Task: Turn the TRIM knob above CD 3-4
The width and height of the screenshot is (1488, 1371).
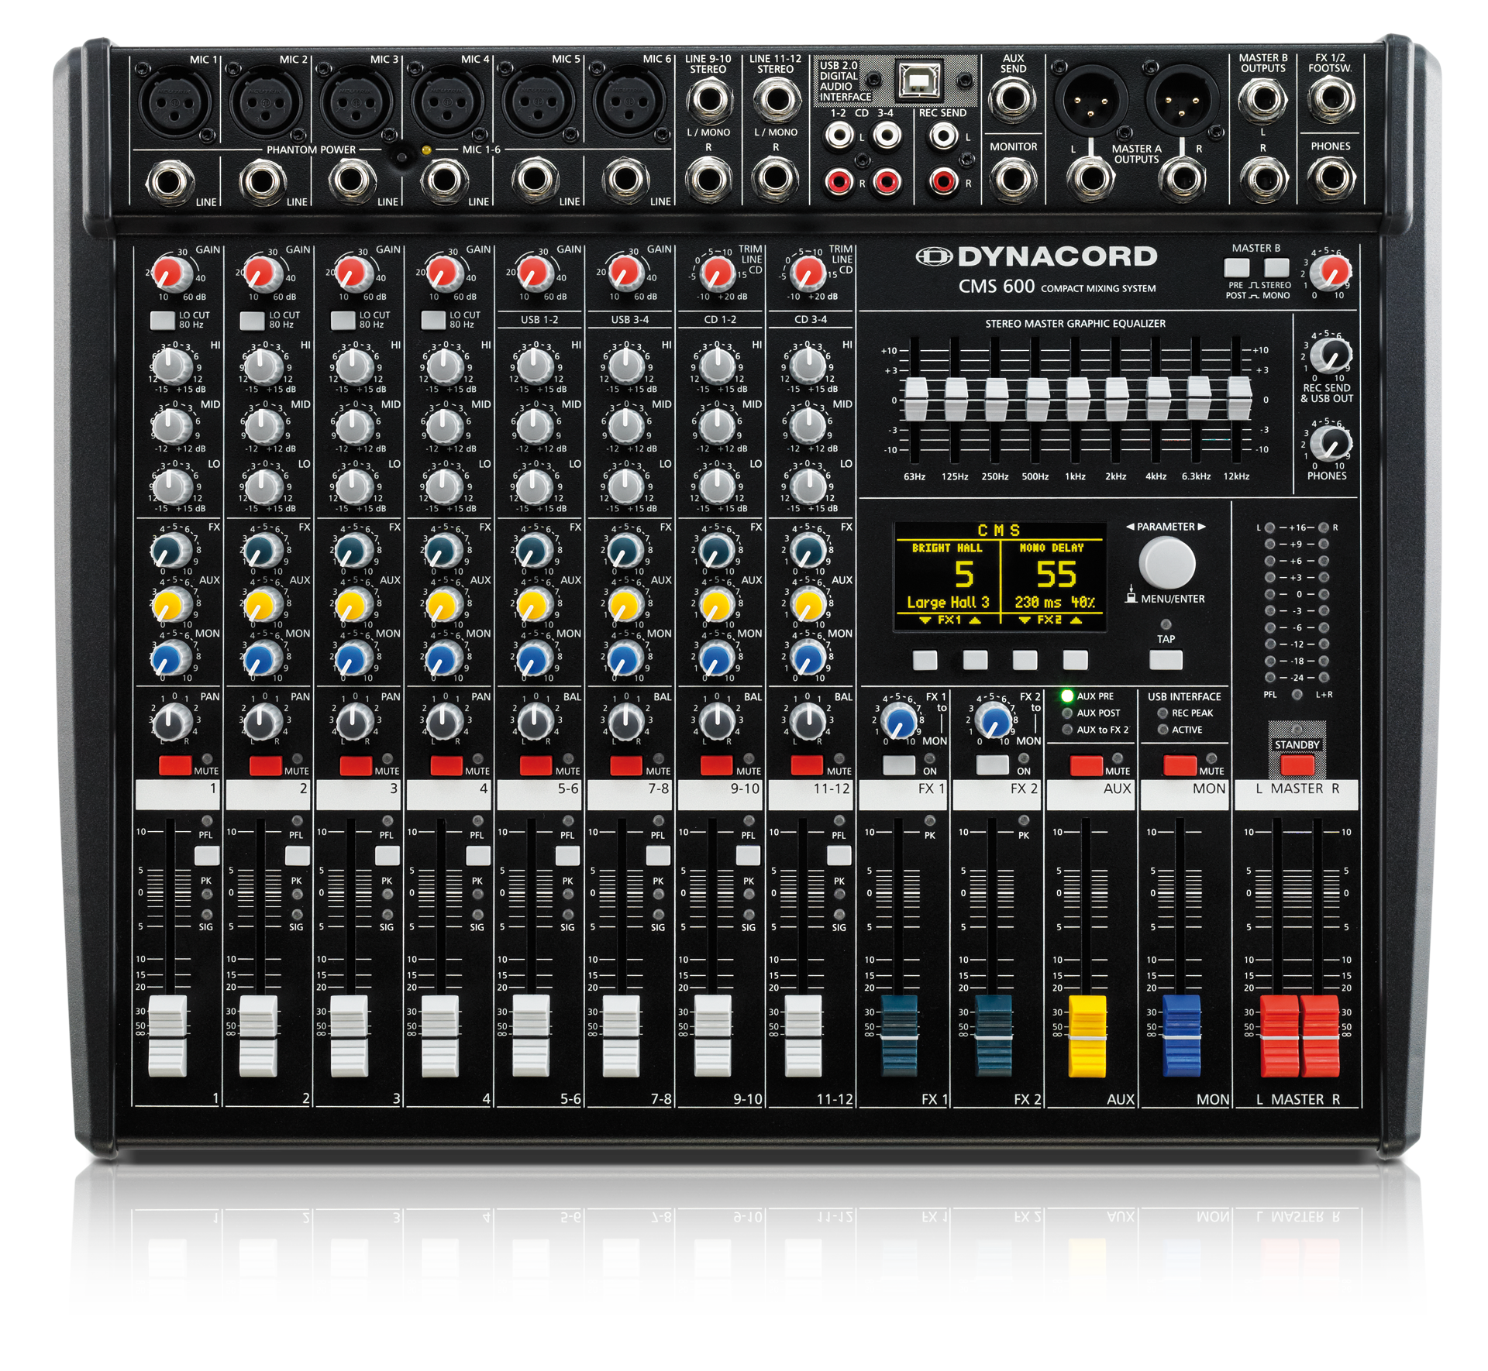Action: (x=808, y=273)
